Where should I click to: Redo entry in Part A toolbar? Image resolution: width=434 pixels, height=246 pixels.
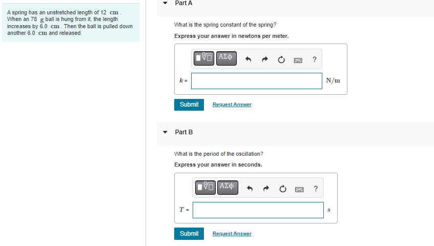tap(265, 59)
